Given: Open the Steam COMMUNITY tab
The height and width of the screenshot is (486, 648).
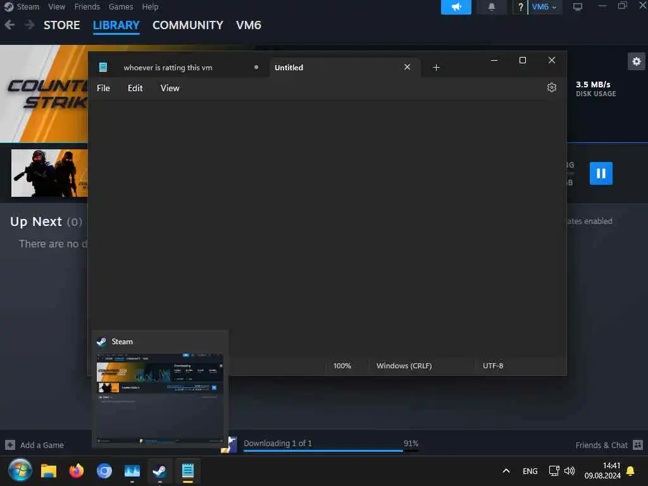Looking at the screenshot, I should (187, 25).
